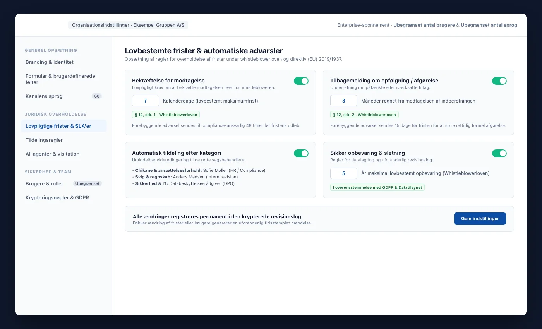The width and height of the screenshot is (542, 329).
Task: Click the Ubegrænset badge beside Brugere & roller
Action: coord(87,183)
